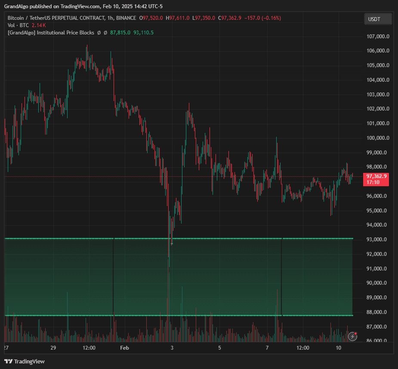Click the first Ø symbol in indicator legend
The image size is (398, 369).
[99, 33]
